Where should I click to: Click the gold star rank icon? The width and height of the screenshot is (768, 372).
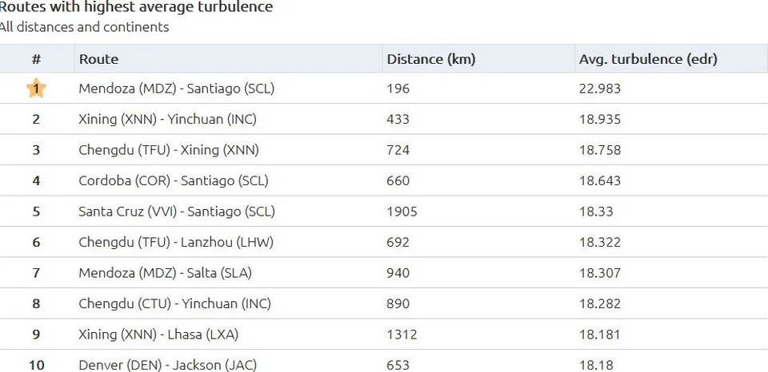coord(36,89)
